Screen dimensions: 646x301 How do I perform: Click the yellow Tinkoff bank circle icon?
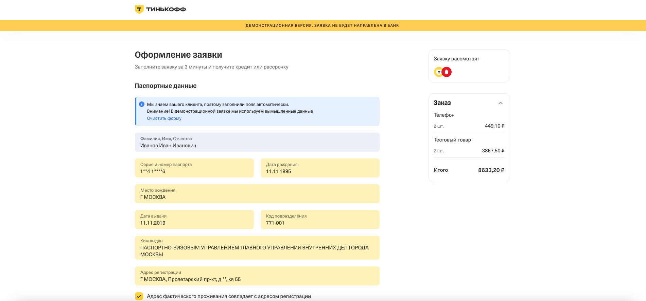click(x=439, y=72)
